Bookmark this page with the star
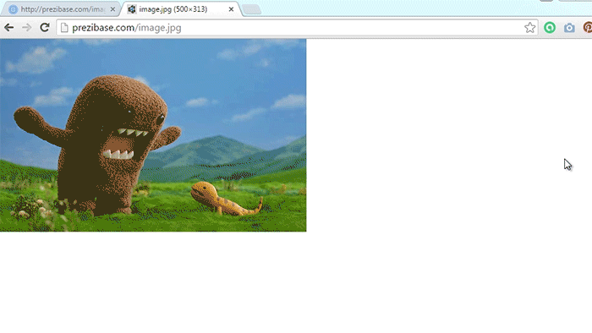The image size is (592, 333). 529,28
